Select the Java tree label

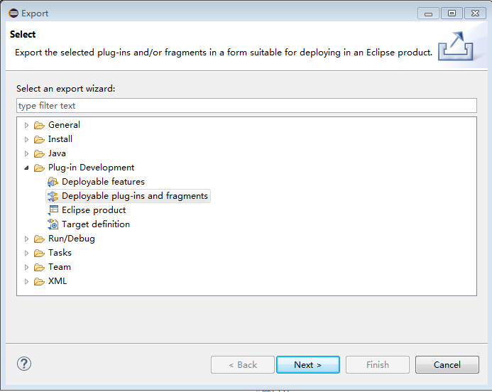coord(57,153)
